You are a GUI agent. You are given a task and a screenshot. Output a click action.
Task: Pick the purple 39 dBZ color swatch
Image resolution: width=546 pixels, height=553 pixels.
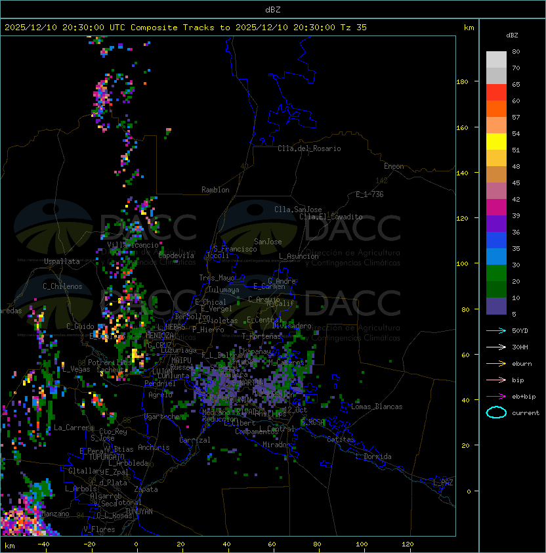pos(496,223)
